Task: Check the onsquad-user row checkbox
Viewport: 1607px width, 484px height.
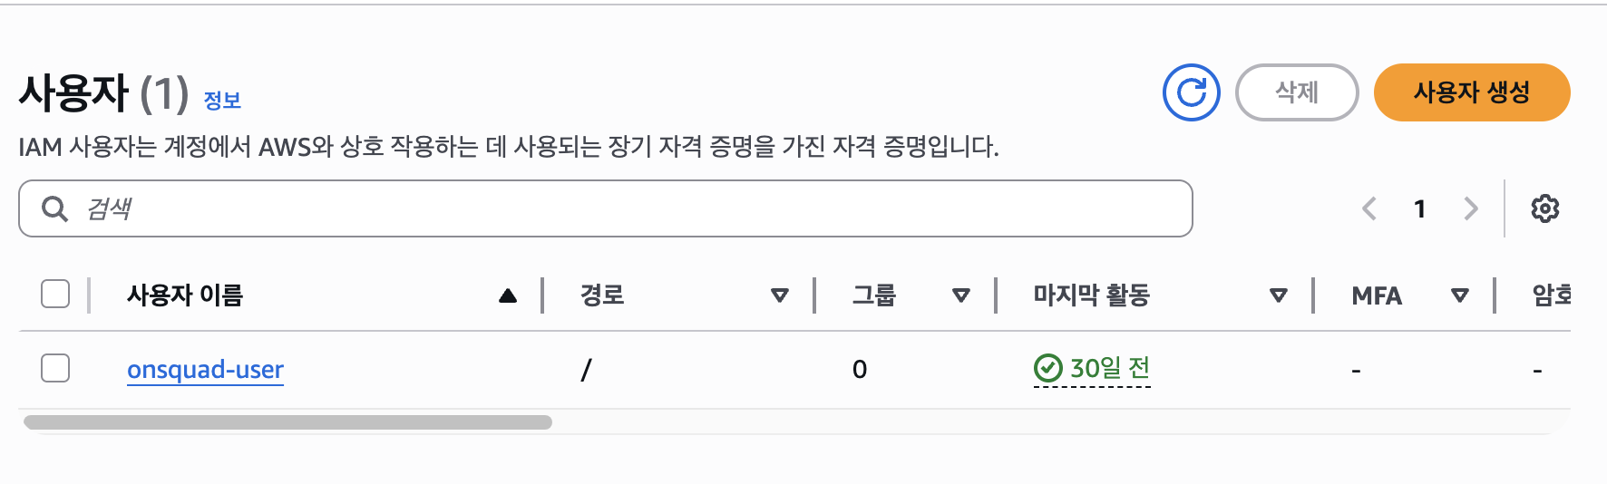Action: coord(55,368)
